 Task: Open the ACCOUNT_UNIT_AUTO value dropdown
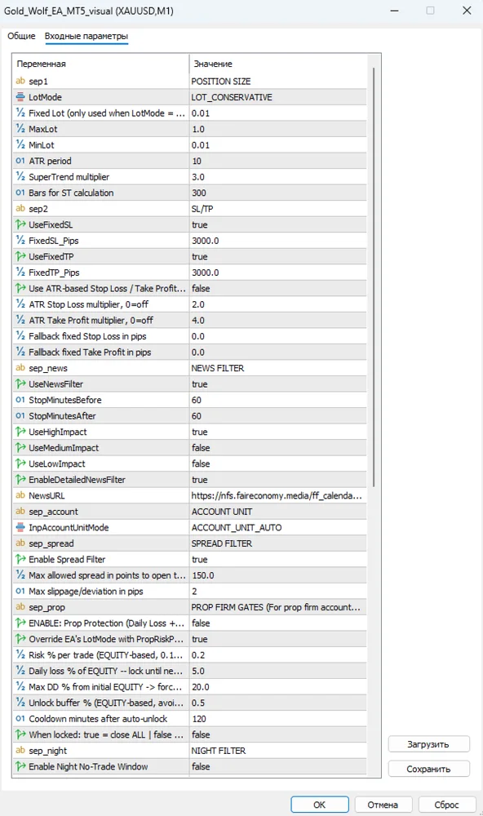(278, 527)
